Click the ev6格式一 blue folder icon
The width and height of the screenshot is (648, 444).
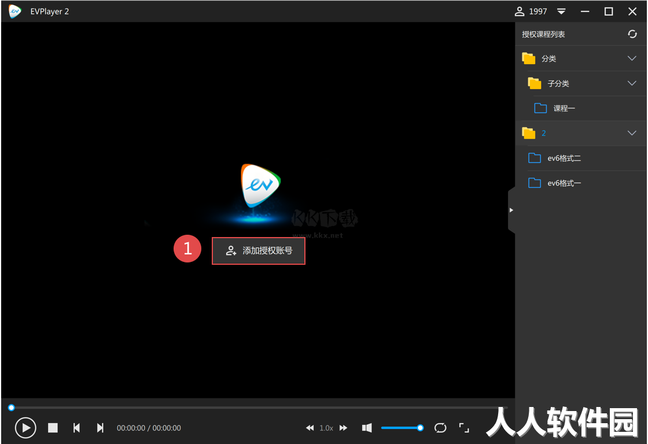535,183
